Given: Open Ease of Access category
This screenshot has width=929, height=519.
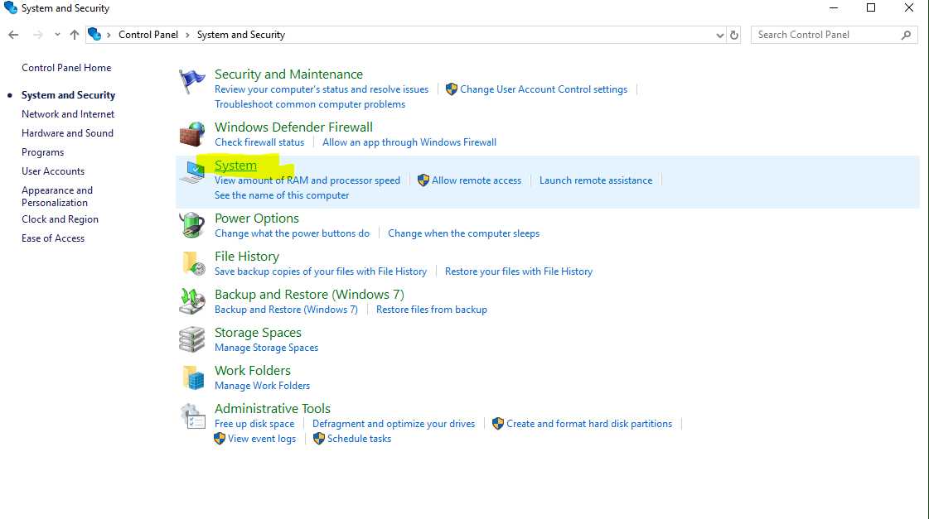Looking at the screenshot, I should tap(53, 238).
